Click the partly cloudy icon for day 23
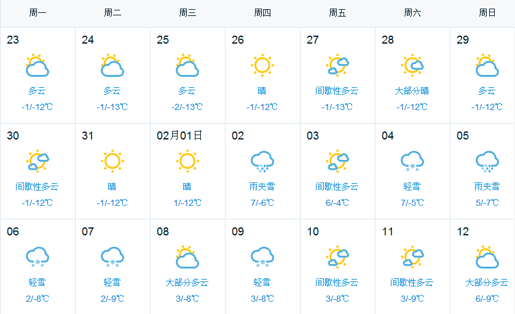 (x=37, y=65)
